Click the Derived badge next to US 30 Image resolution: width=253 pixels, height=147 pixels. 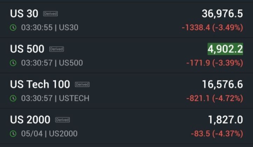pos(50,14)
